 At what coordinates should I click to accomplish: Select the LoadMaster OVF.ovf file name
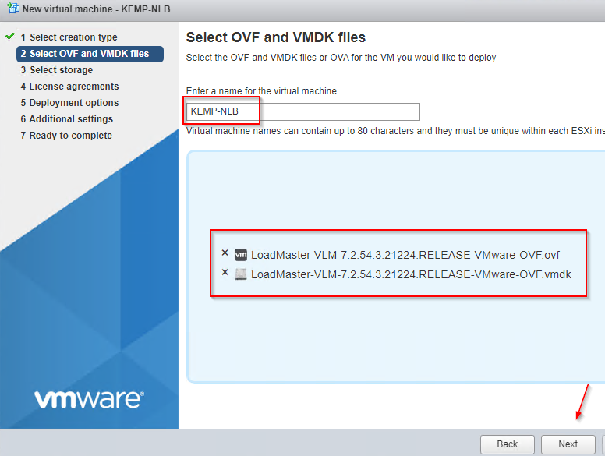(x=405, y=255)
